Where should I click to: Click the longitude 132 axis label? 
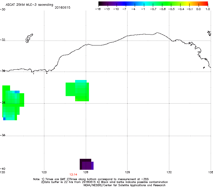[169, 172]
